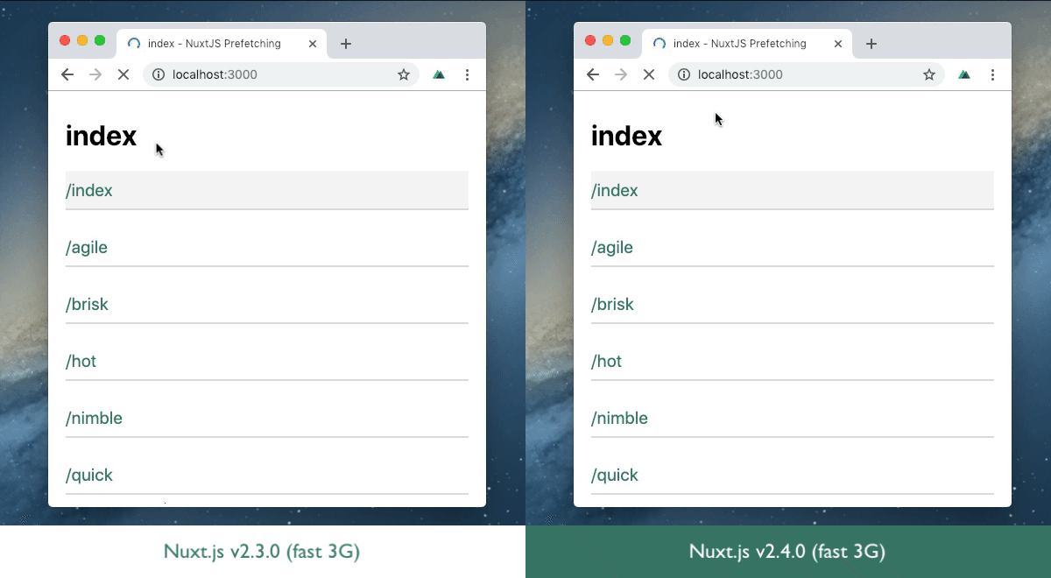
Task: Open the /quick link in right page
Action: coord(614,475)
